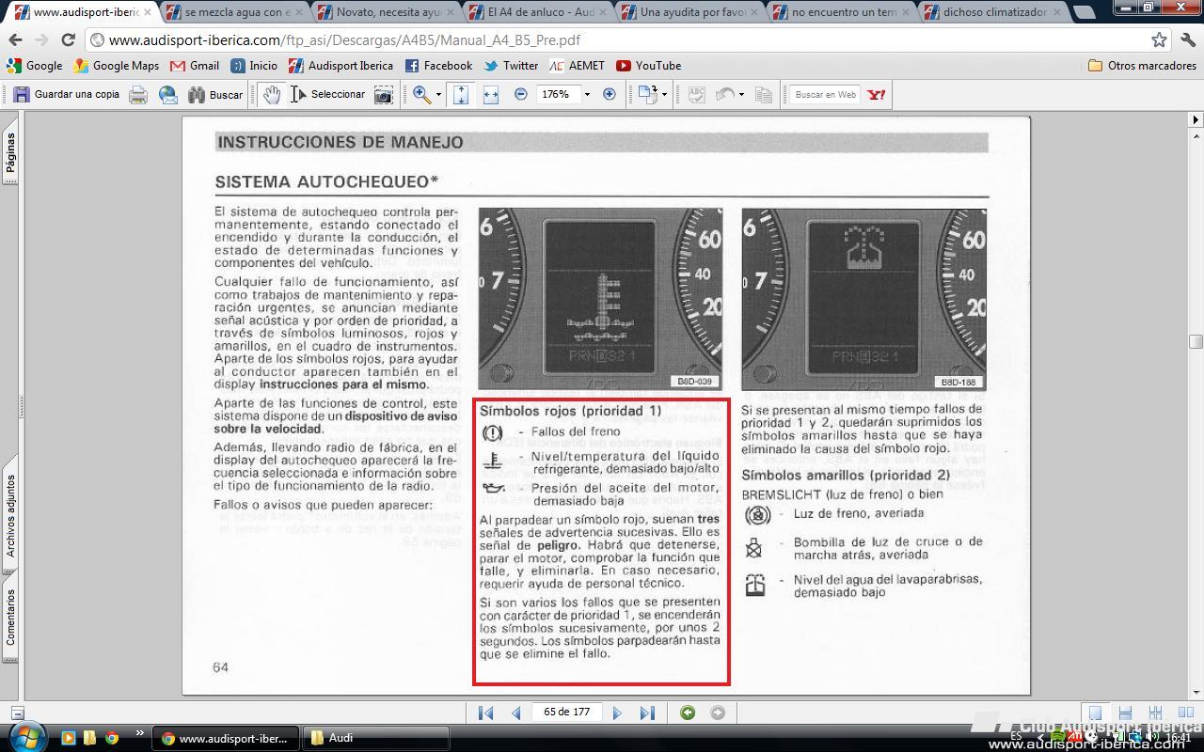1204x752 pixels.
Task: Switch to continuous facing pages layout
Action: click(x=1156, y=713)
